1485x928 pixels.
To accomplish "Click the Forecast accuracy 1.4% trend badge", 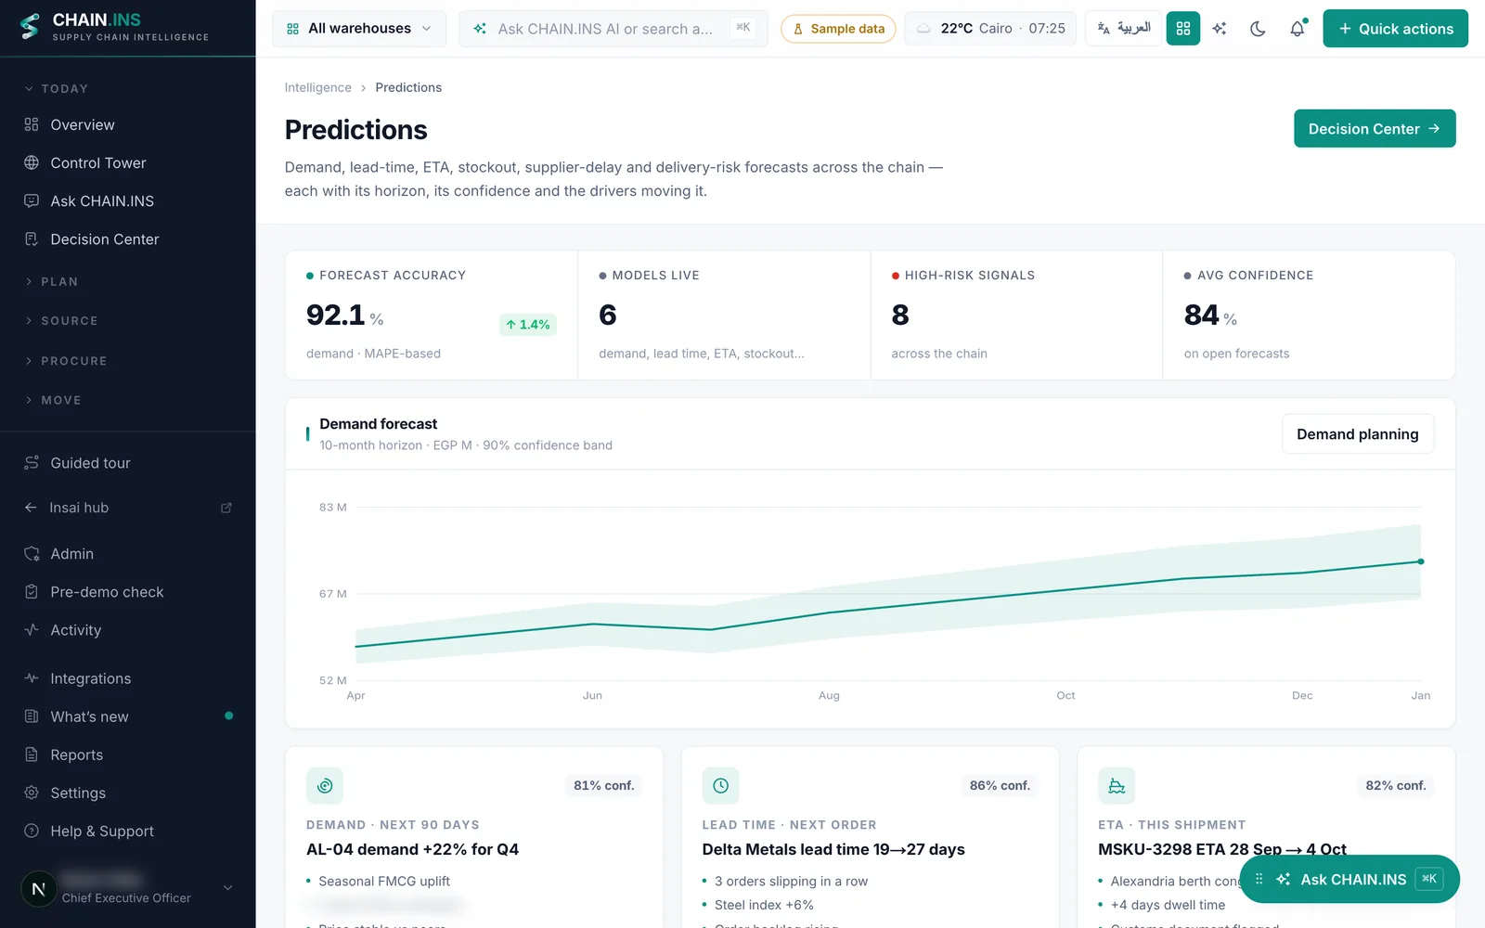I will click(528, 324).
